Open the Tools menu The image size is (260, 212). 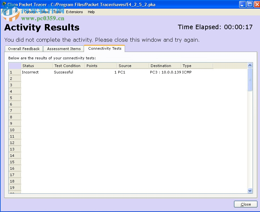[x=57, y=12]
